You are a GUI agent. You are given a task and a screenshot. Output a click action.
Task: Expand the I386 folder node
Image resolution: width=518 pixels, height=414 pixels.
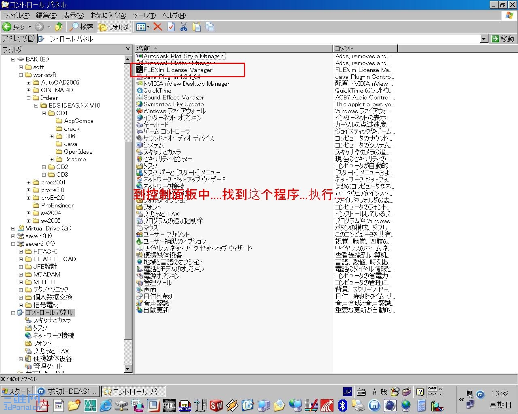52,136
